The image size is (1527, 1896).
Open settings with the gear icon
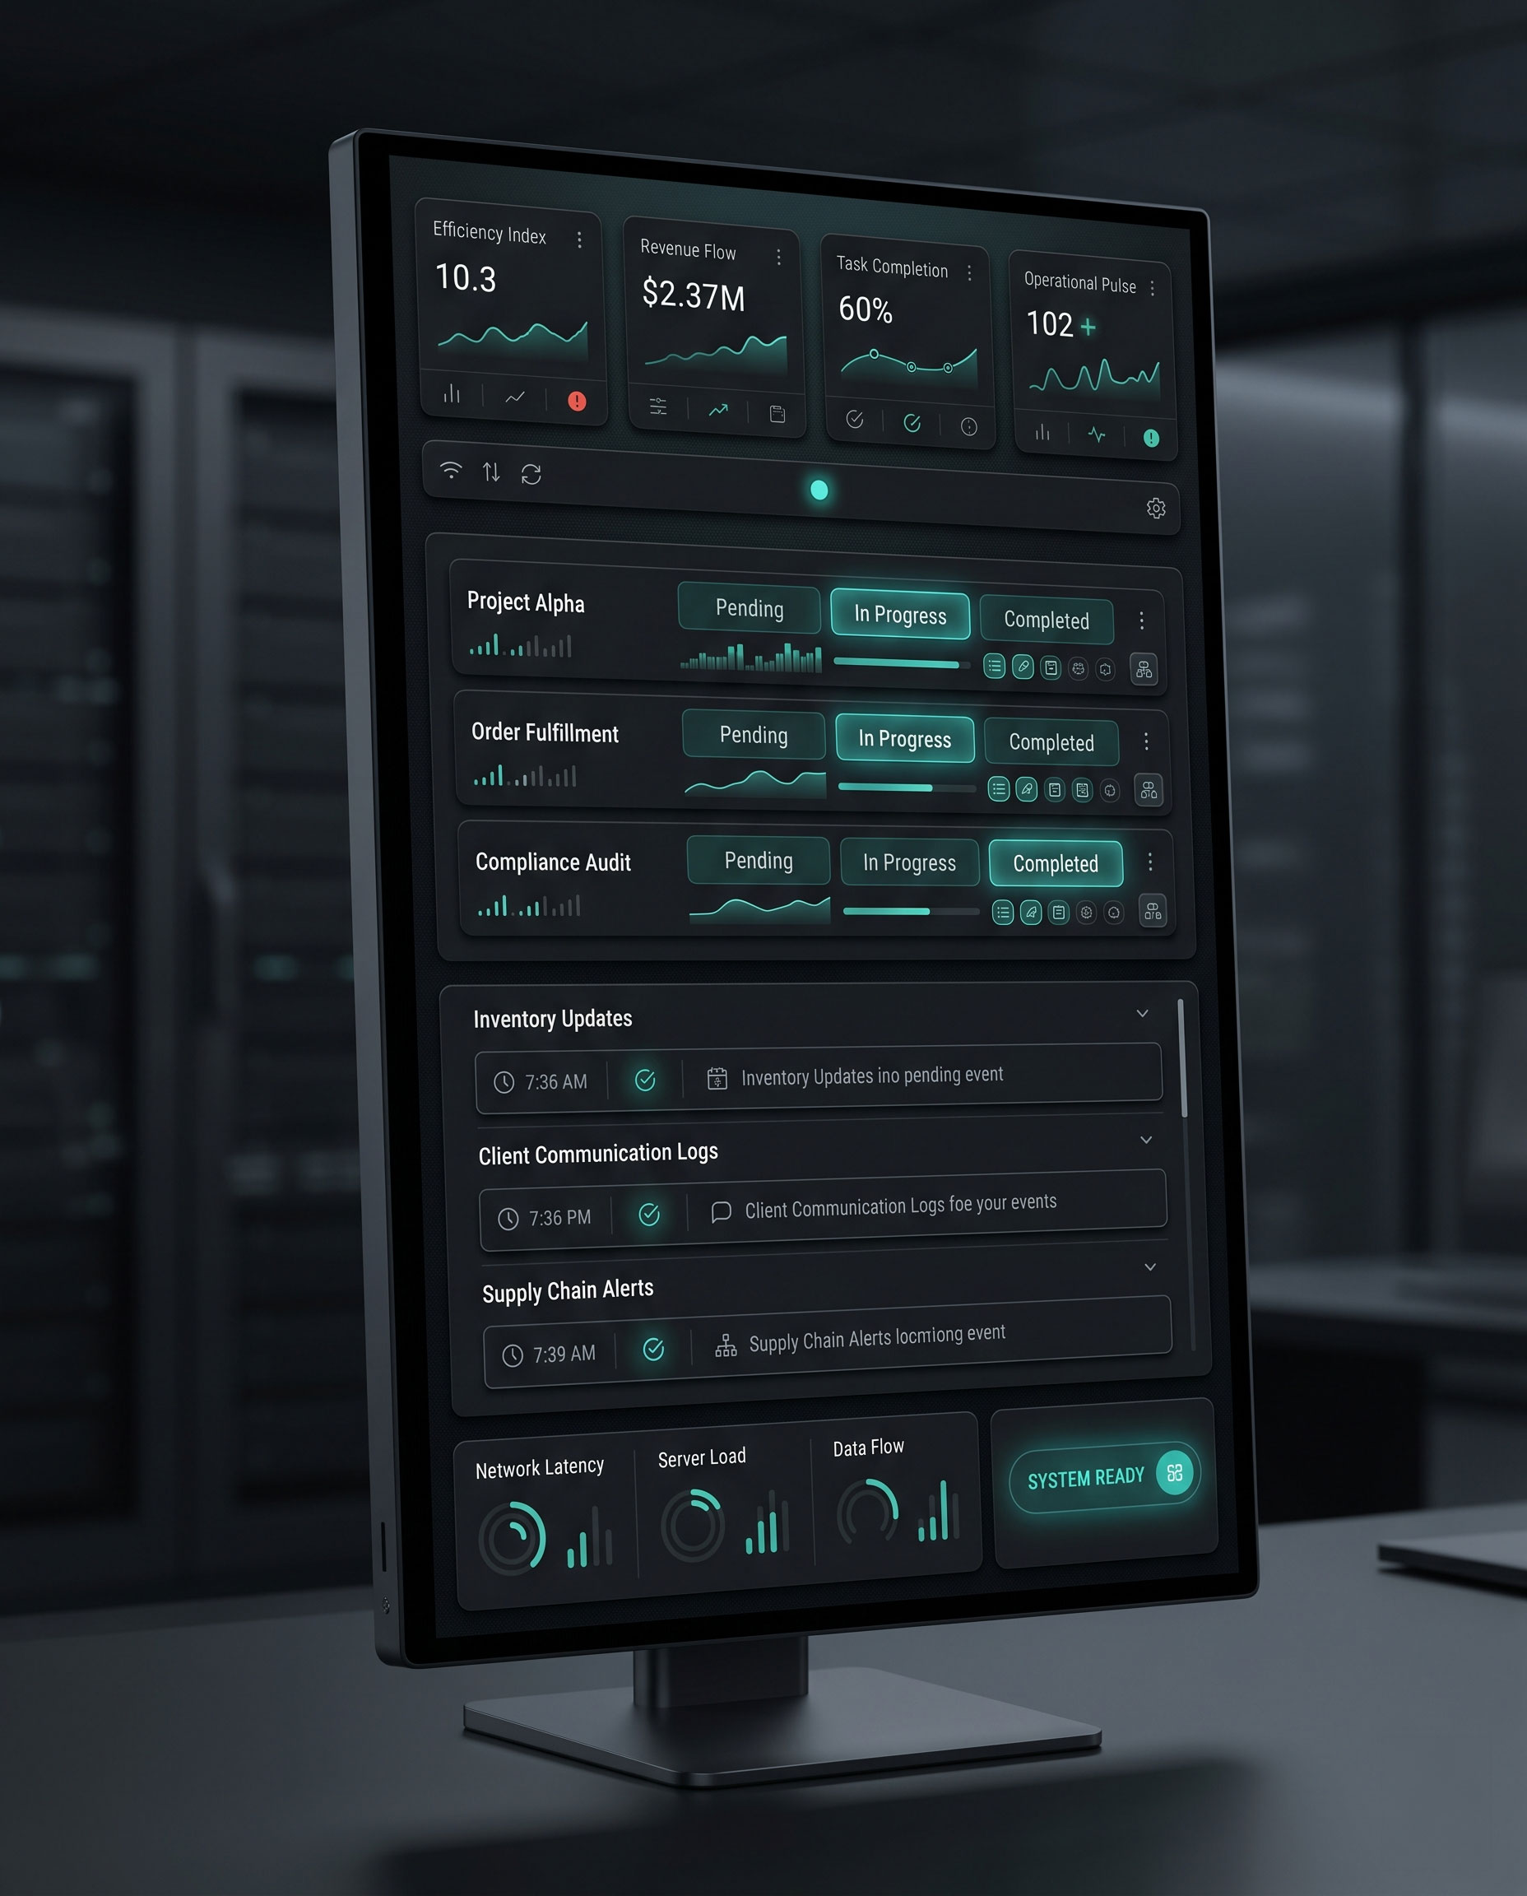pos(1156,508)
